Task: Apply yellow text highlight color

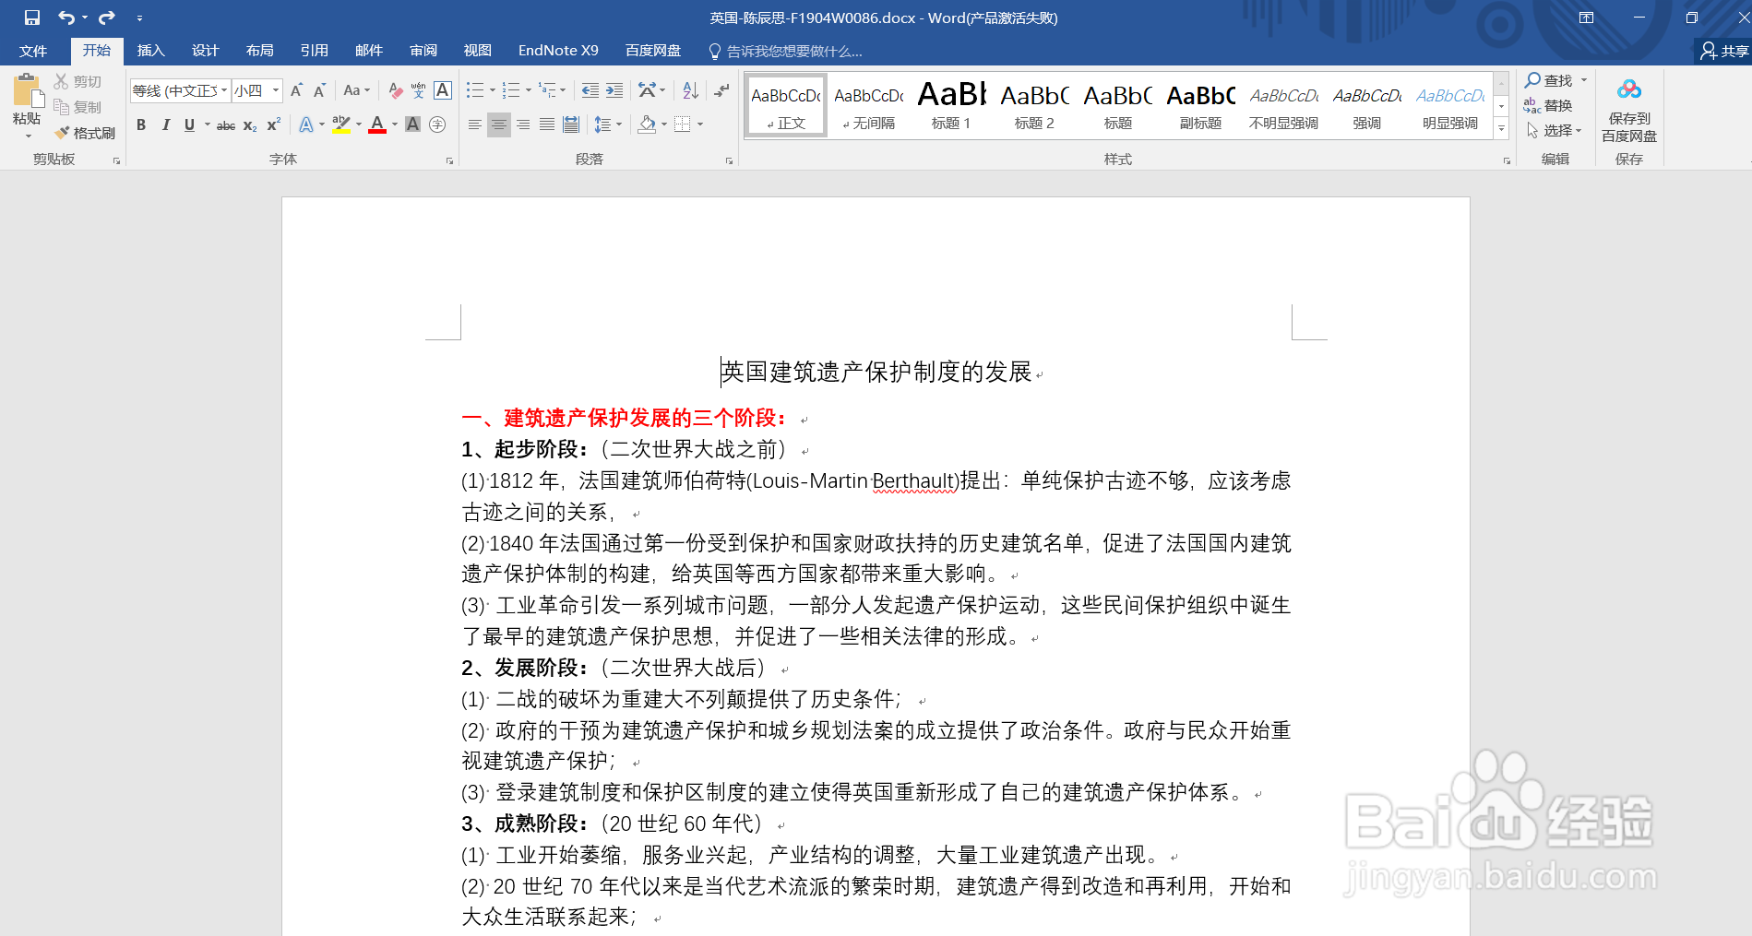Action: [x=340, y=124]
